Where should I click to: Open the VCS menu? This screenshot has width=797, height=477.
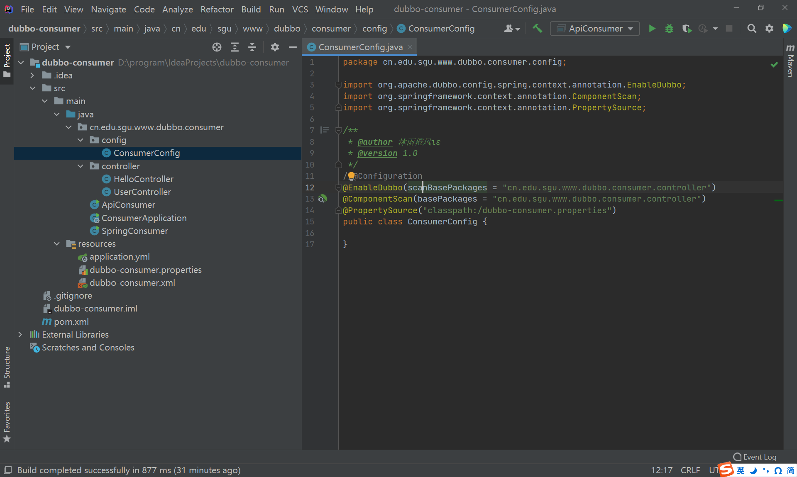pyautogui.click(x=300, y=9)
